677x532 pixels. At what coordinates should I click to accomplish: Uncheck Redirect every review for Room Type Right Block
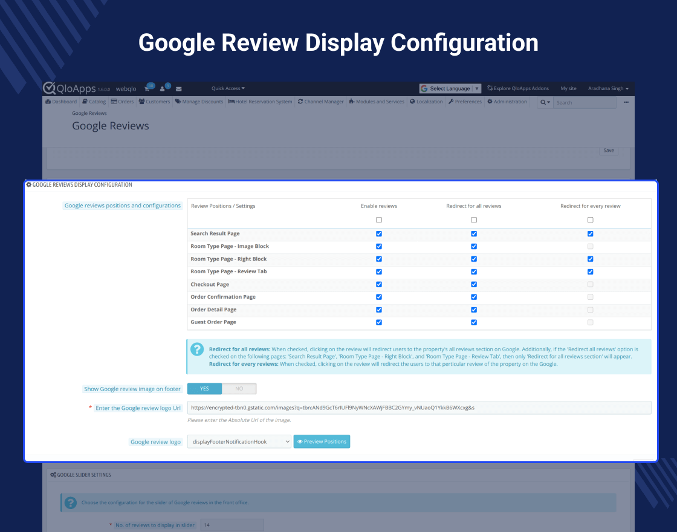590,259
